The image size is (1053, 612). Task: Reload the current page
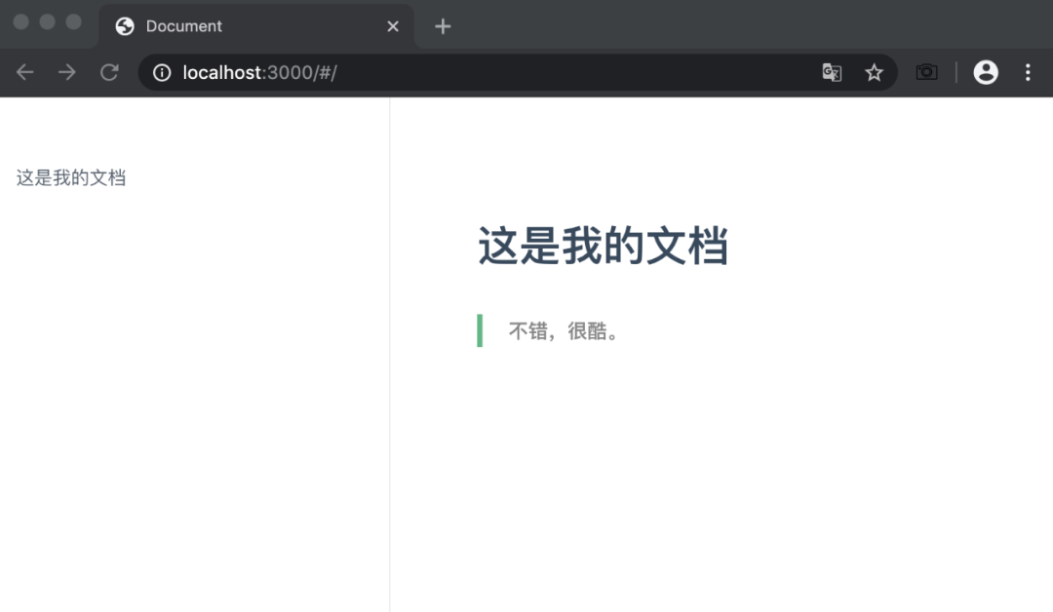click(110, 72)
